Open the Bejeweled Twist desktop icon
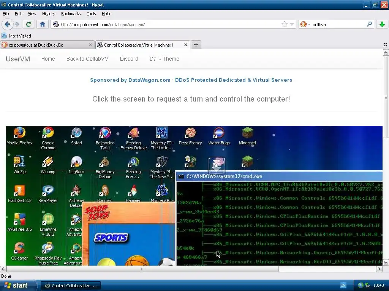This screenshot has width=389, height=291. tap(105, 139)
